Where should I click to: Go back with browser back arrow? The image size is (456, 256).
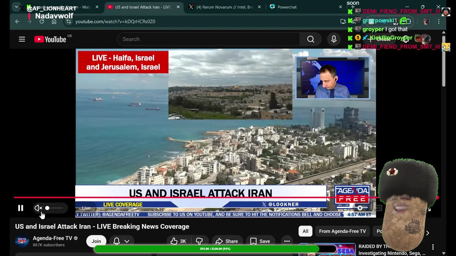[x=17, y=21]
